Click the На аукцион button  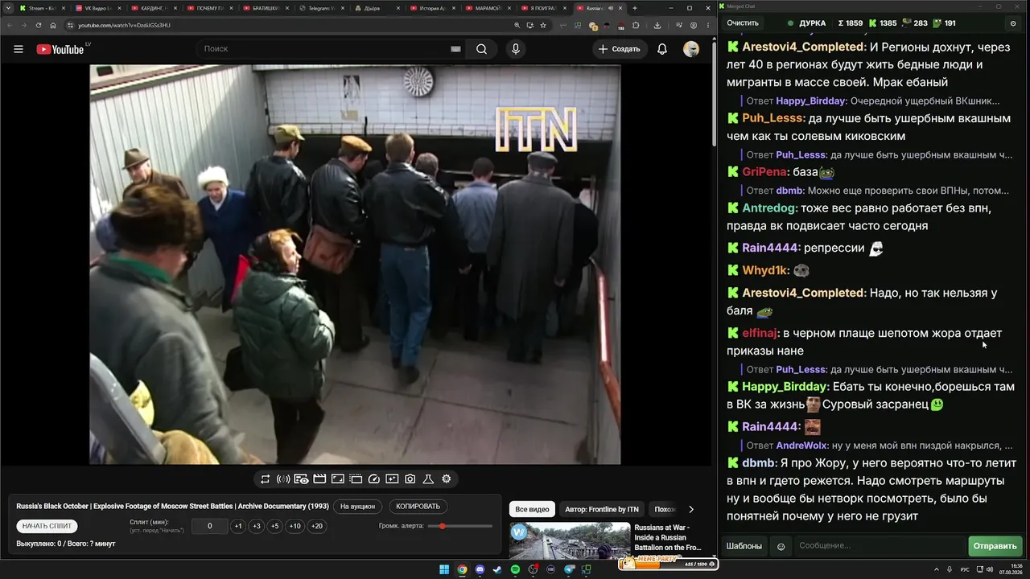[357, 507]
